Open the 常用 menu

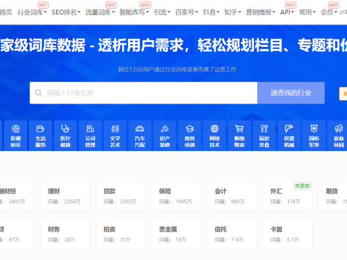click(307, 12)
